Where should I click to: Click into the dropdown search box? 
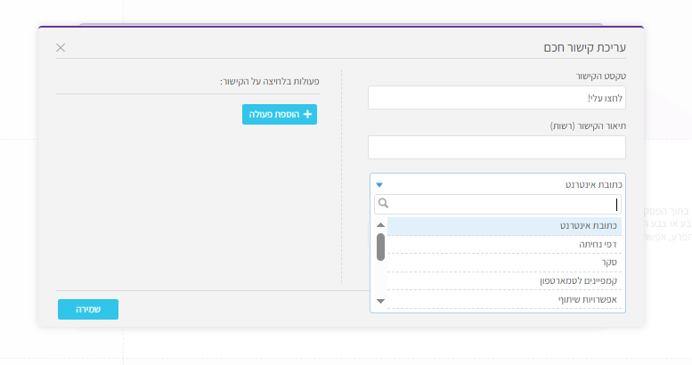503,204
